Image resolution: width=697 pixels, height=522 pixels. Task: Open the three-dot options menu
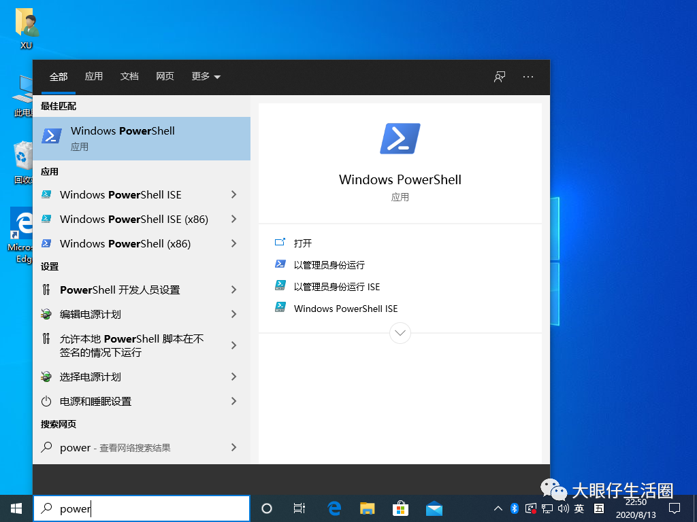[528, 77]
